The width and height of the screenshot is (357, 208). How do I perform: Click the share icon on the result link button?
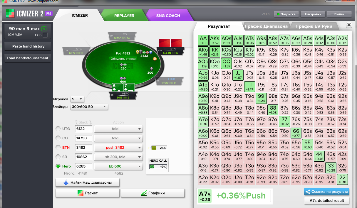point(308,192)
